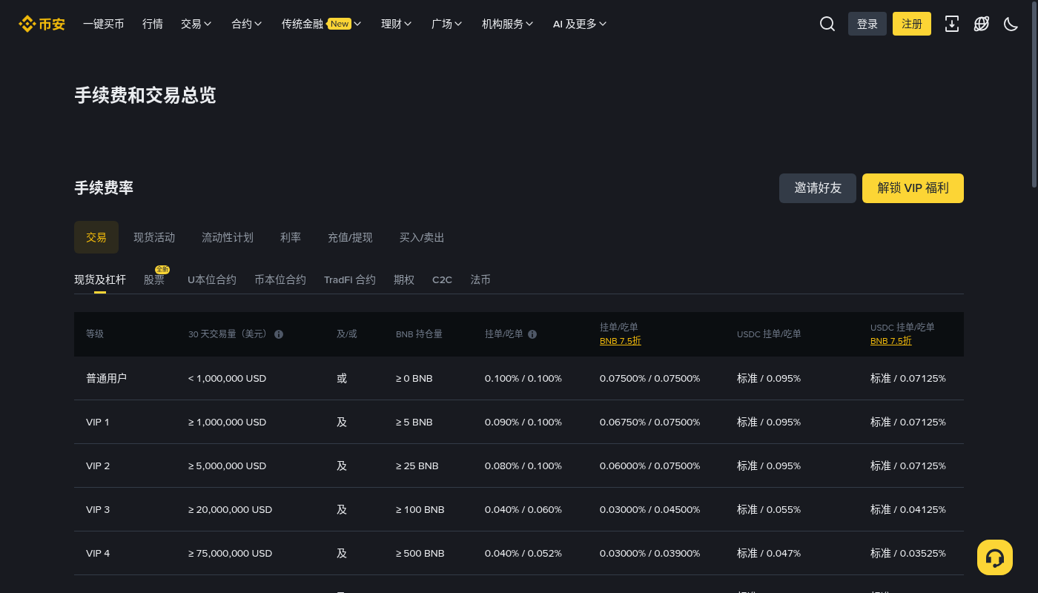The width and height of the screenshot is (1038, 593).
Task: Open 行情 in the top navigation
Action: [153, 24]
